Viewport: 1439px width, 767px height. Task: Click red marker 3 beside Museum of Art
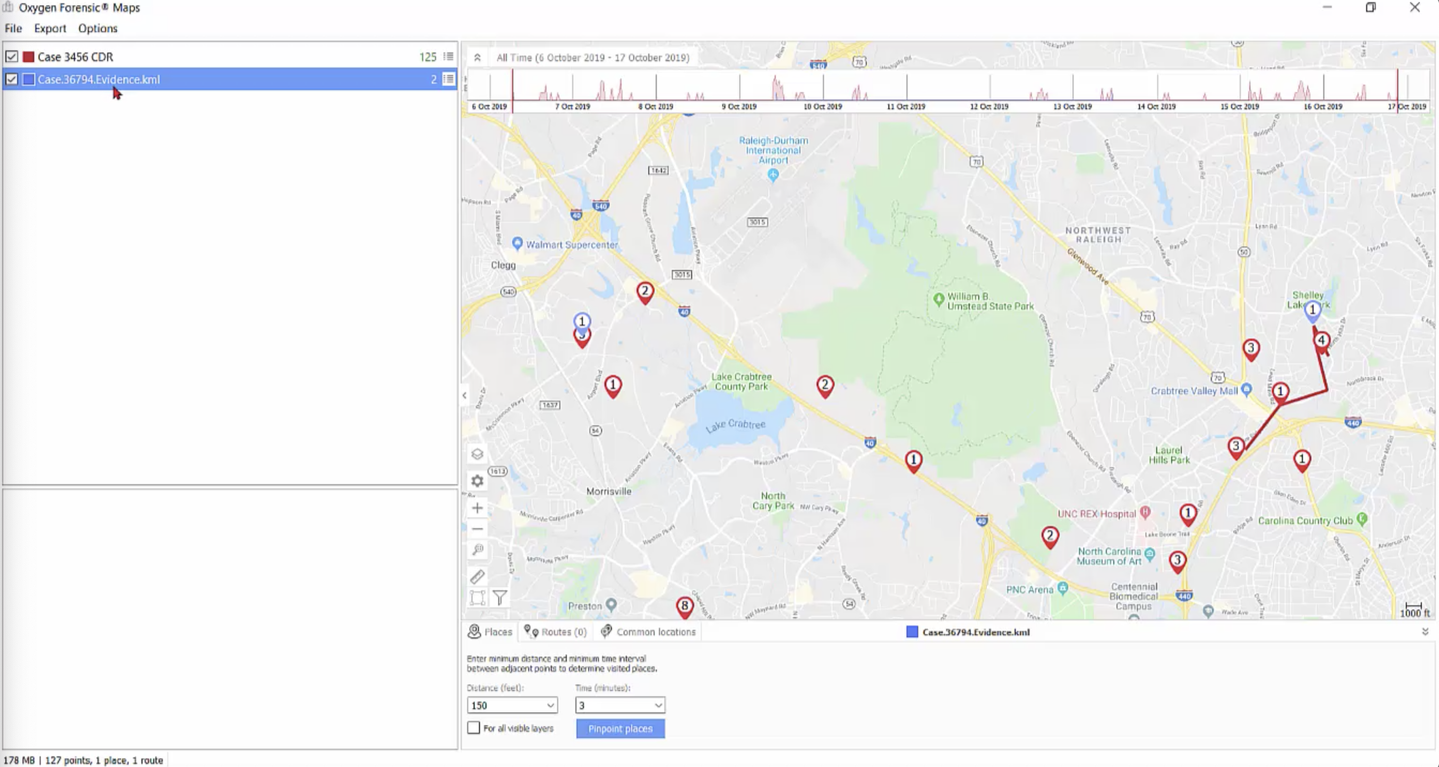1177,562
